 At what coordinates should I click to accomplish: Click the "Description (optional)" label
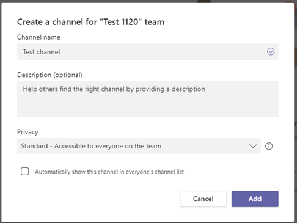pos(50,75)
